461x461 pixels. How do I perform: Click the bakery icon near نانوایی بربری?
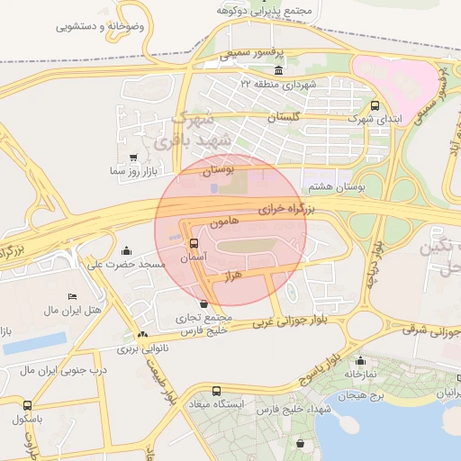pos(142,334)
